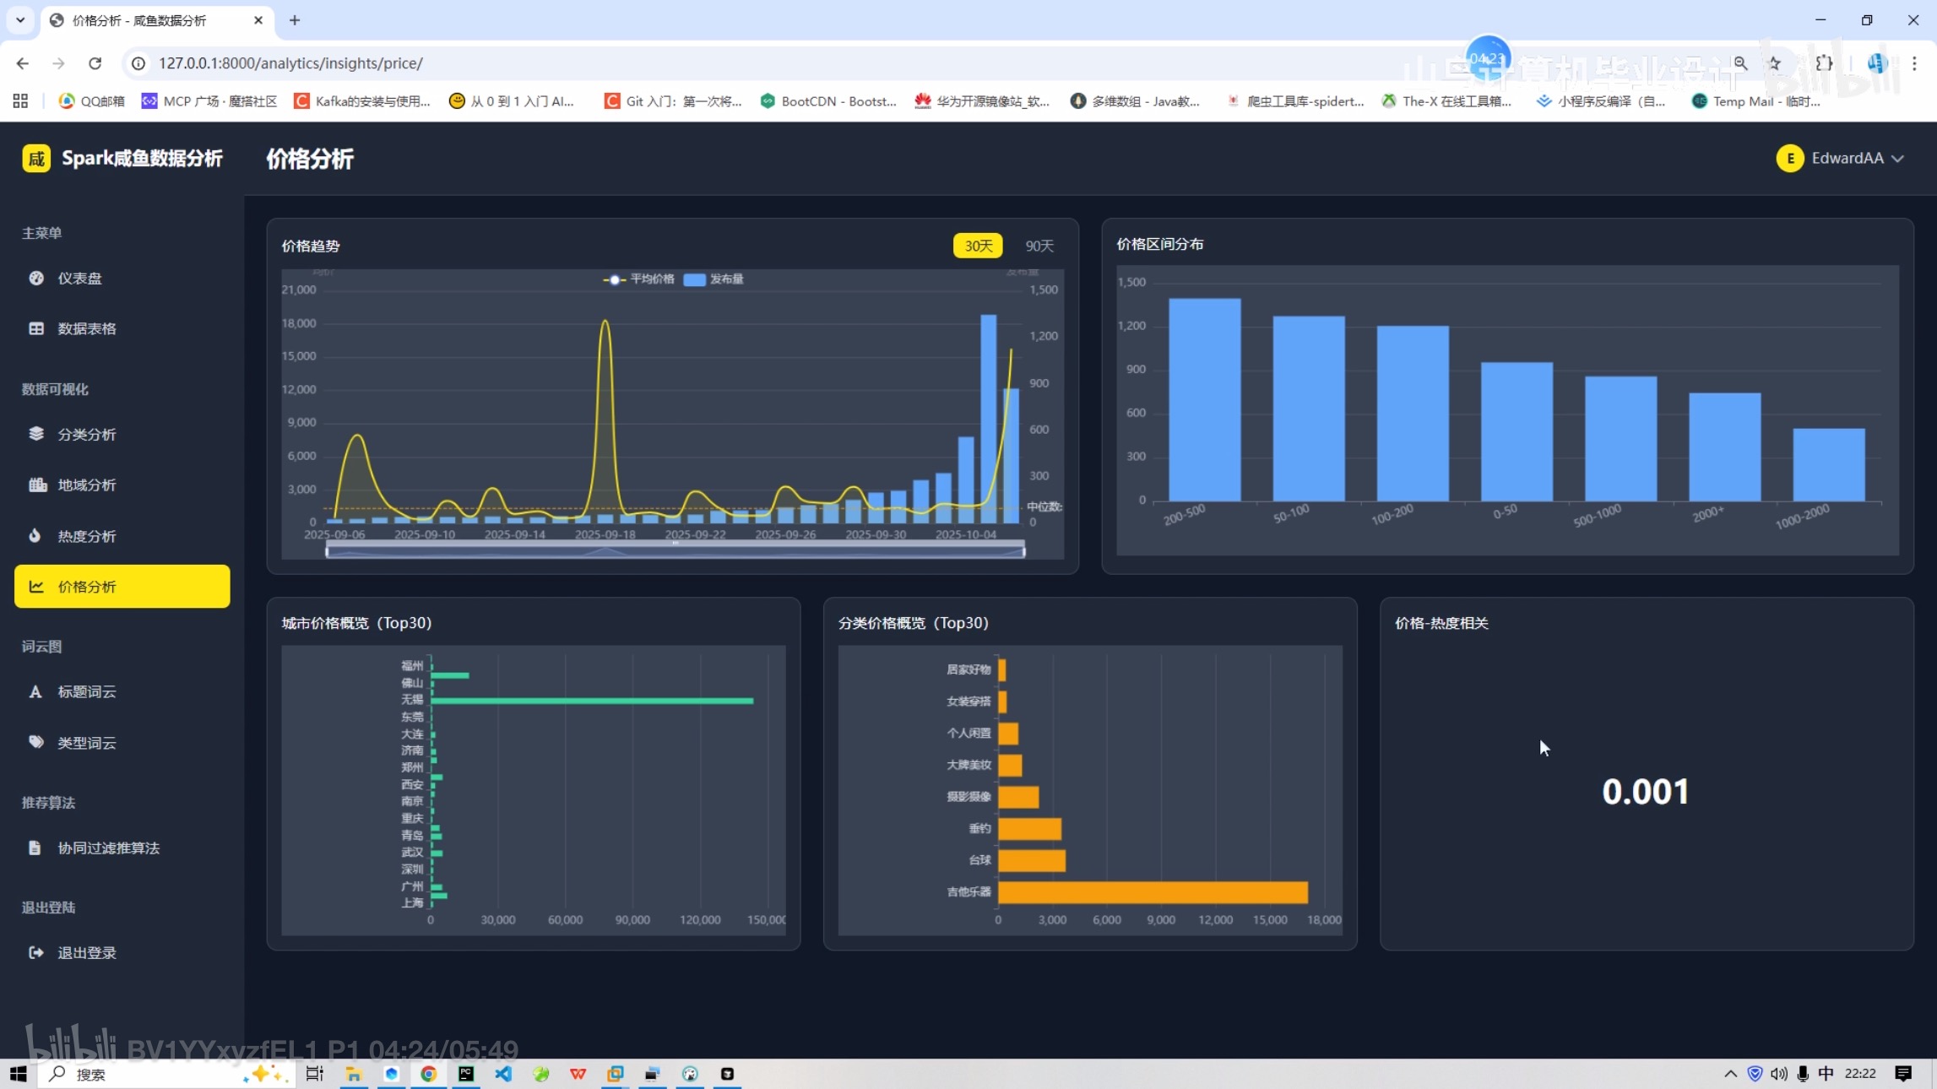
Task: Toggle the 发布量 legend series
Action: pyautogui.click(x=713, y=279)
